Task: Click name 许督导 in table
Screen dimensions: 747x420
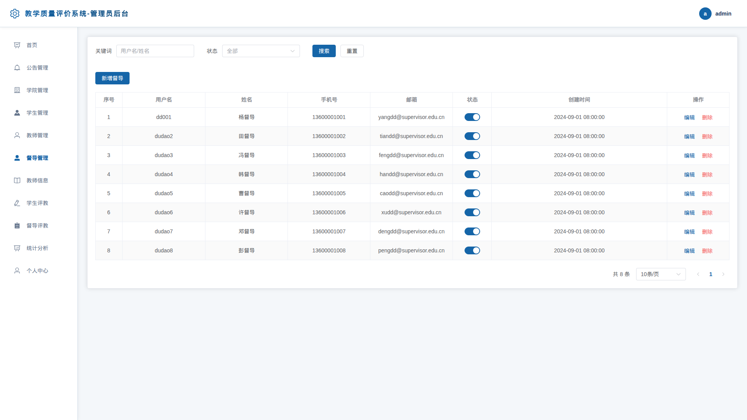Action: point(246,212)
